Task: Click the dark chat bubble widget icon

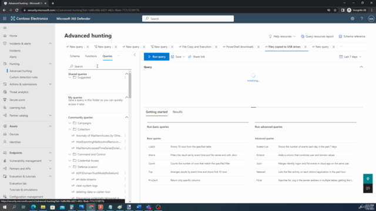Action: click(368, 188)
